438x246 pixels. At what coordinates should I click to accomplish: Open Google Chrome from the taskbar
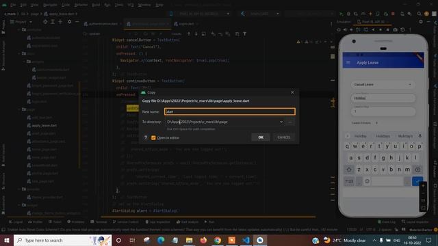point(218,240)
